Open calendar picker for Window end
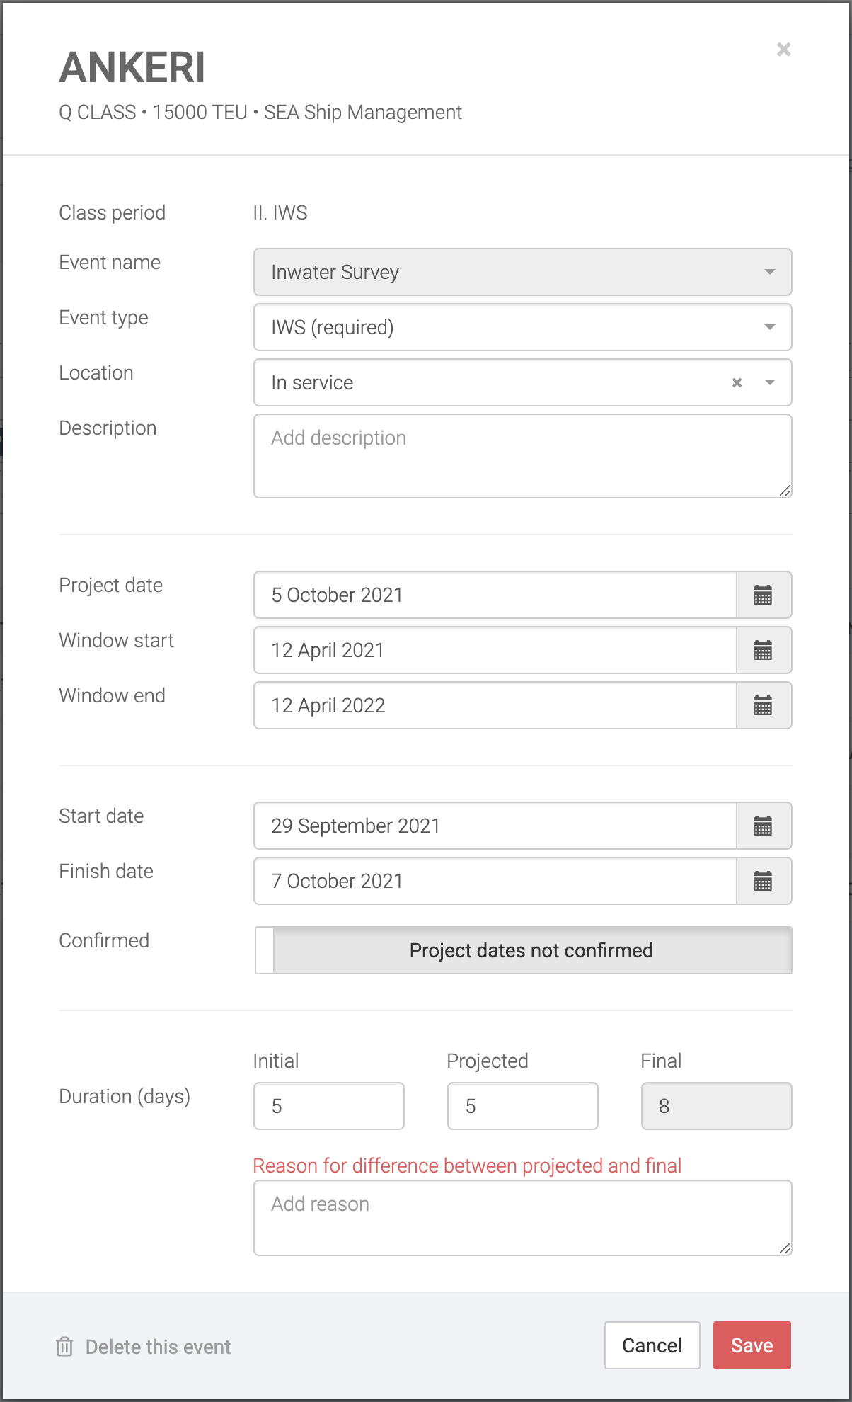The width and height of the screenshot is (852, 1402). click(763, 705)
